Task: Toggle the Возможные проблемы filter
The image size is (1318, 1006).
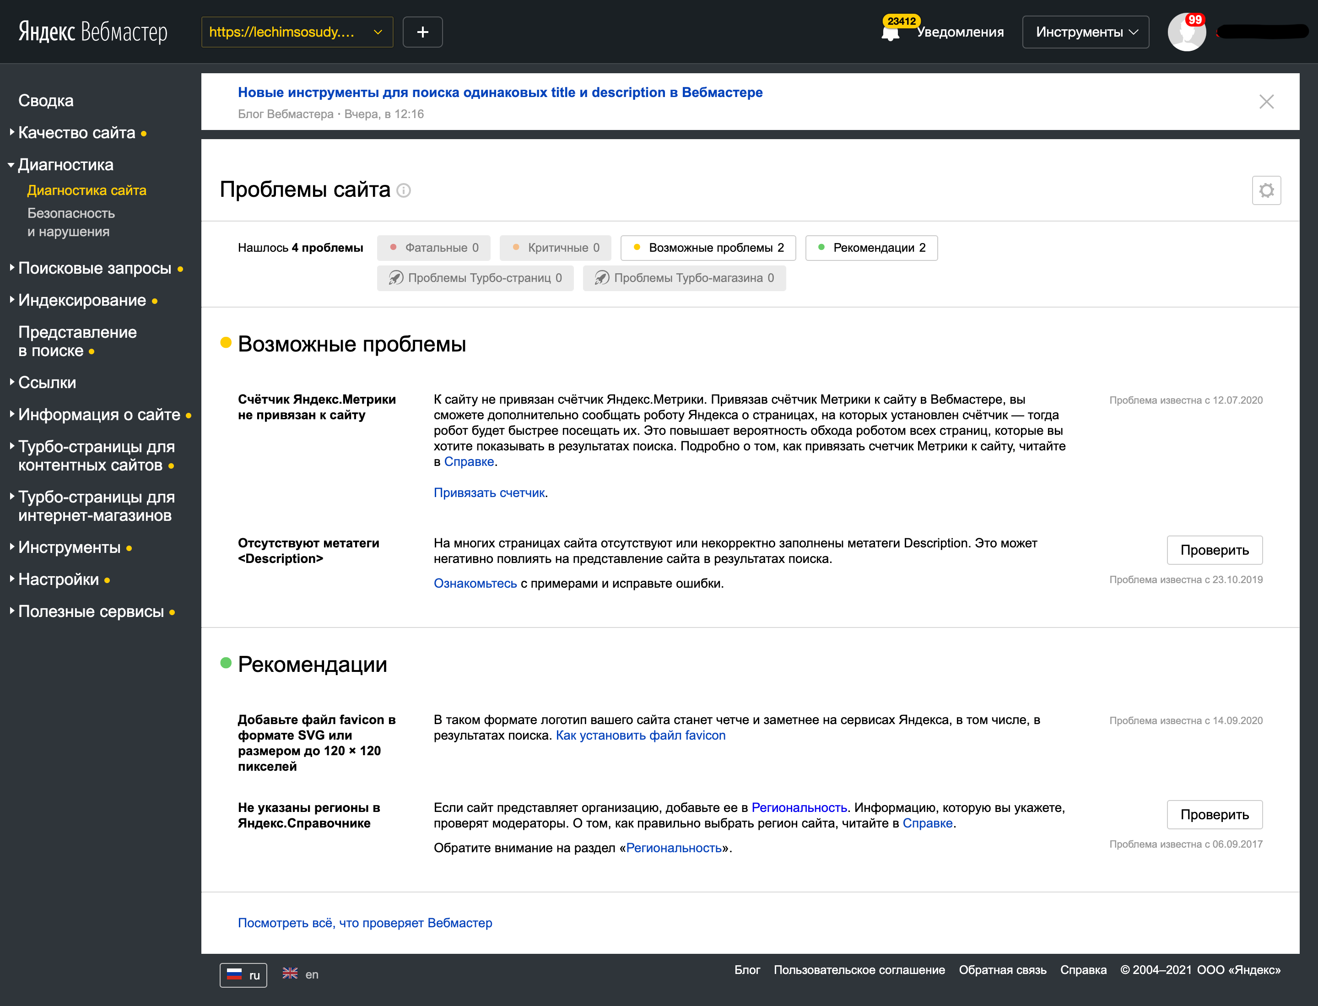Action: coord(708,248)
